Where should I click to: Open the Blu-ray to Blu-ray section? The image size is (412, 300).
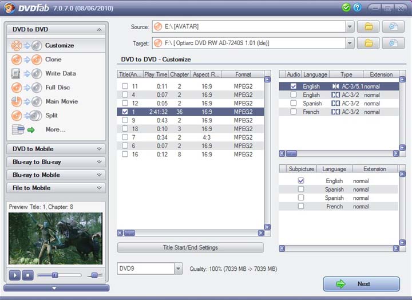56,162
